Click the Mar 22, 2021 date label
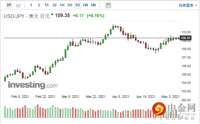 click(96, 97)
